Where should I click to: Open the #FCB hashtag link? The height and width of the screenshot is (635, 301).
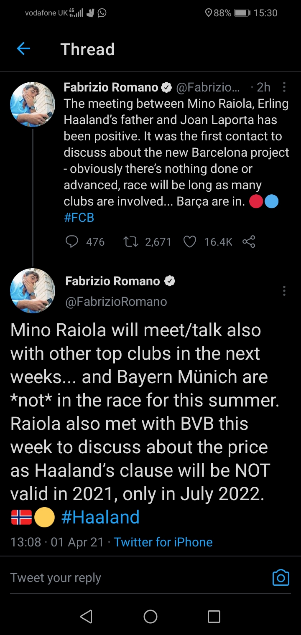(x=79, y=217)
